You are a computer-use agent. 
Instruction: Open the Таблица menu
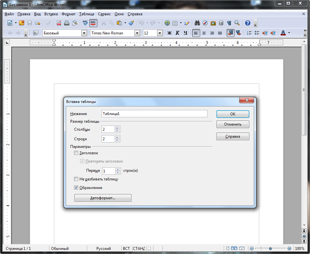pos(87,14)
